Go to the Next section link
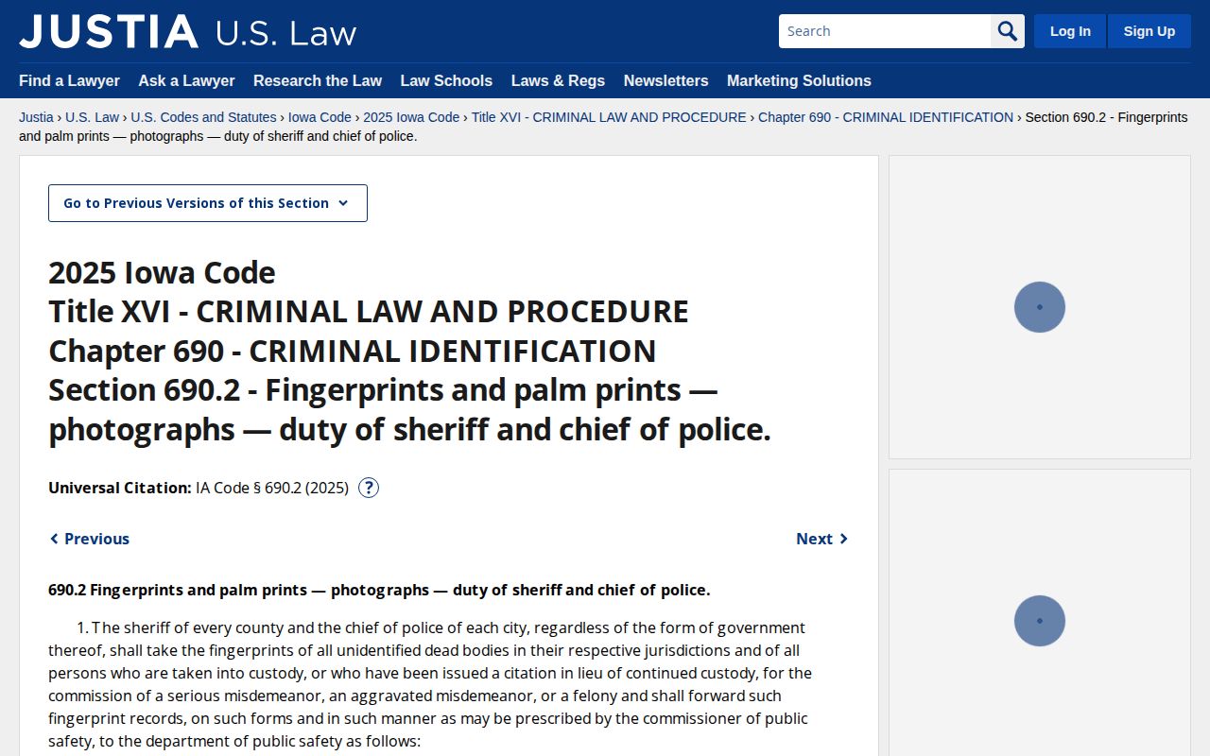Image resolution: width=1210 pixels, height=756 pixels. [x=822, y=539]
